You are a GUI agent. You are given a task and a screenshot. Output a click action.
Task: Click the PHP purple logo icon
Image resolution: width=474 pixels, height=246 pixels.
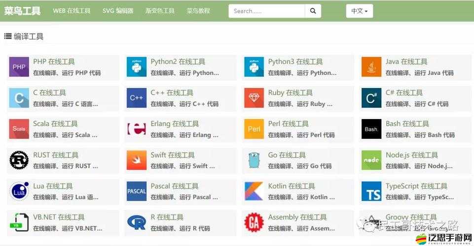(19, 67)
